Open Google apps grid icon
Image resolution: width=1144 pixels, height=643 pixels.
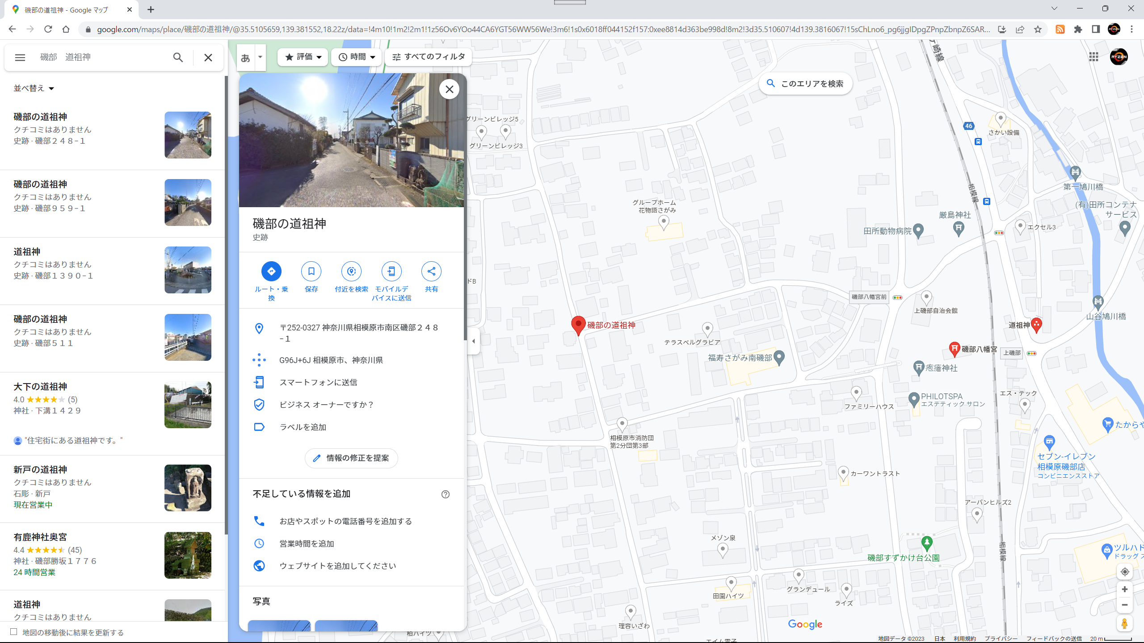1094,57
